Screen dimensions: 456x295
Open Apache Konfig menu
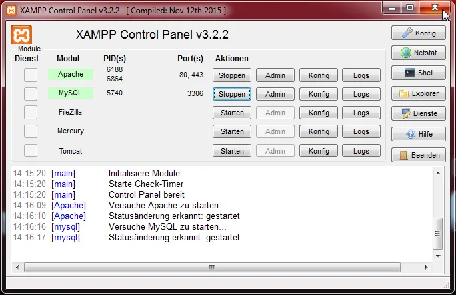click(319, 75)
